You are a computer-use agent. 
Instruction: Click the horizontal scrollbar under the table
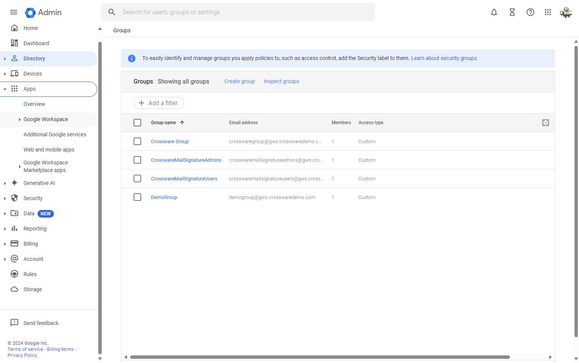coord(320,357)
